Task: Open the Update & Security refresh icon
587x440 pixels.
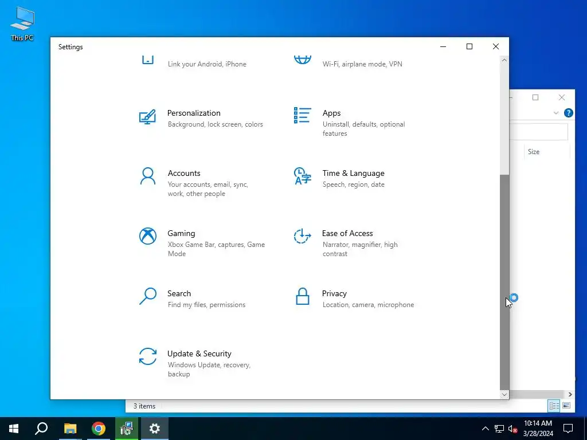Action: click(x=148, y=356)
